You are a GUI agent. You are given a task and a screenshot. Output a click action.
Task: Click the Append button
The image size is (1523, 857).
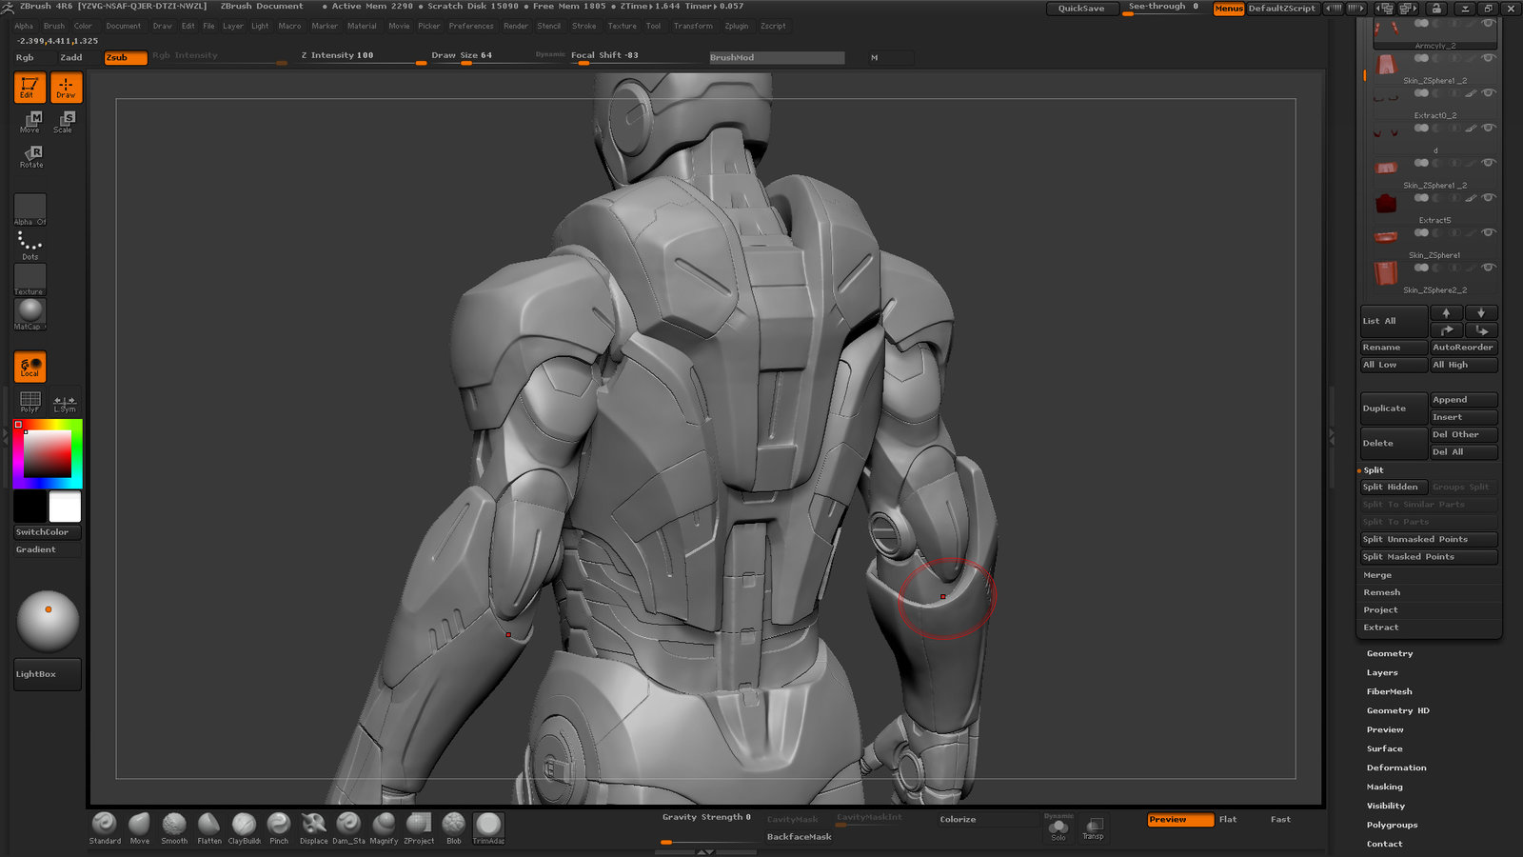pos(1464,400)
